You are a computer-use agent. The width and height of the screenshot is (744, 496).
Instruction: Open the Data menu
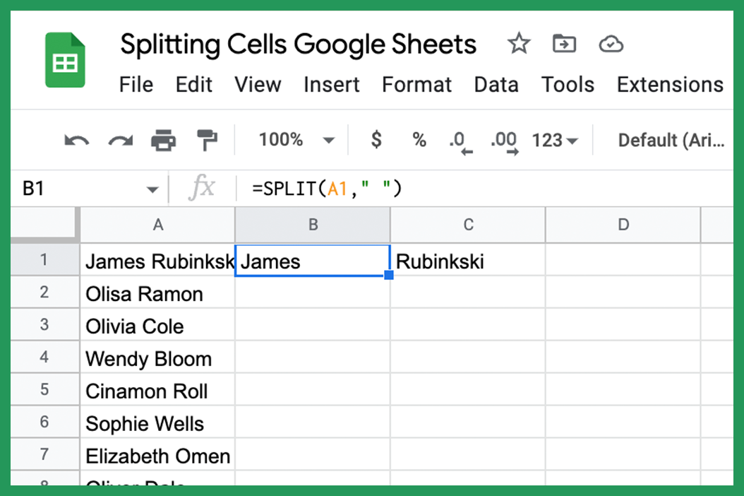(x=496, y=84)
